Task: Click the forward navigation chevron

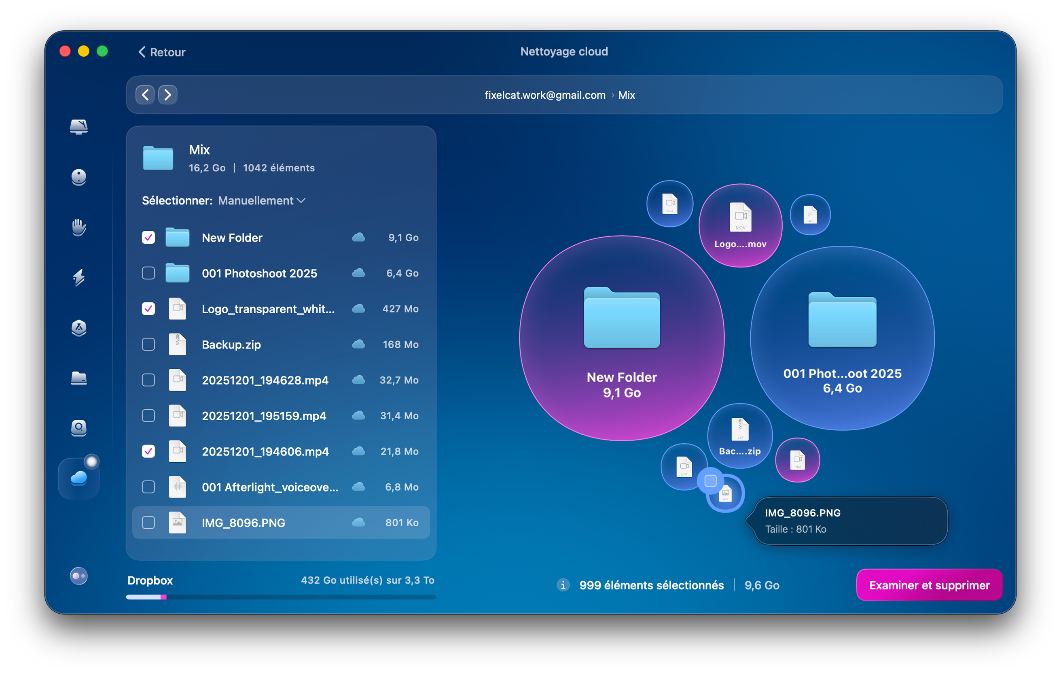Action: pyautogui.click(x=168, y=95)
